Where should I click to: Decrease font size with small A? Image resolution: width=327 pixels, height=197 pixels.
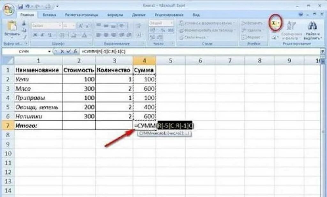coord(88,26)
